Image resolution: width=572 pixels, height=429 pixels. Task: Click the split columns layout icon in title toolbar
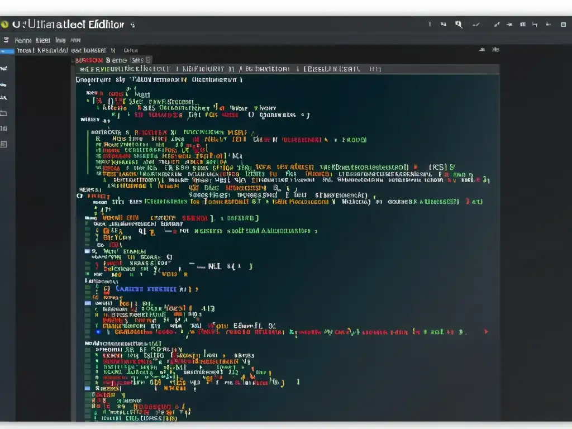coord(523,25)
